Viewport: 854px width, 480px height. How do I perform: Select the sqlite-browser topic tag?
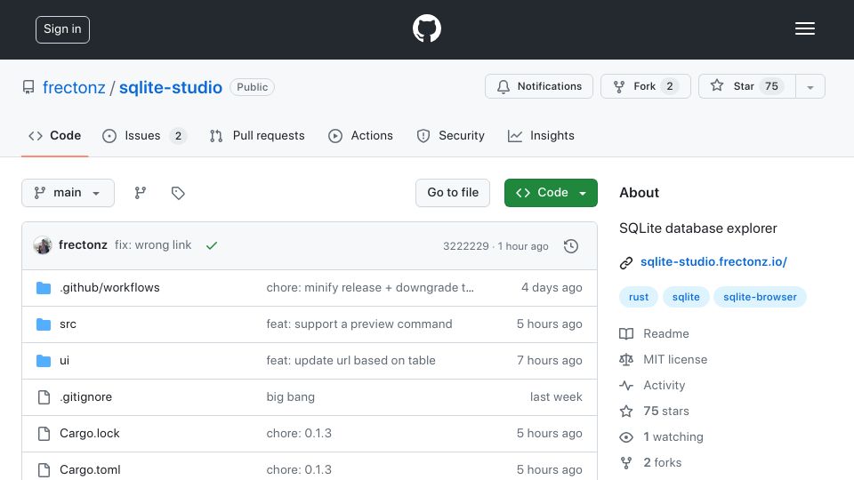click(x=760, y=297)
